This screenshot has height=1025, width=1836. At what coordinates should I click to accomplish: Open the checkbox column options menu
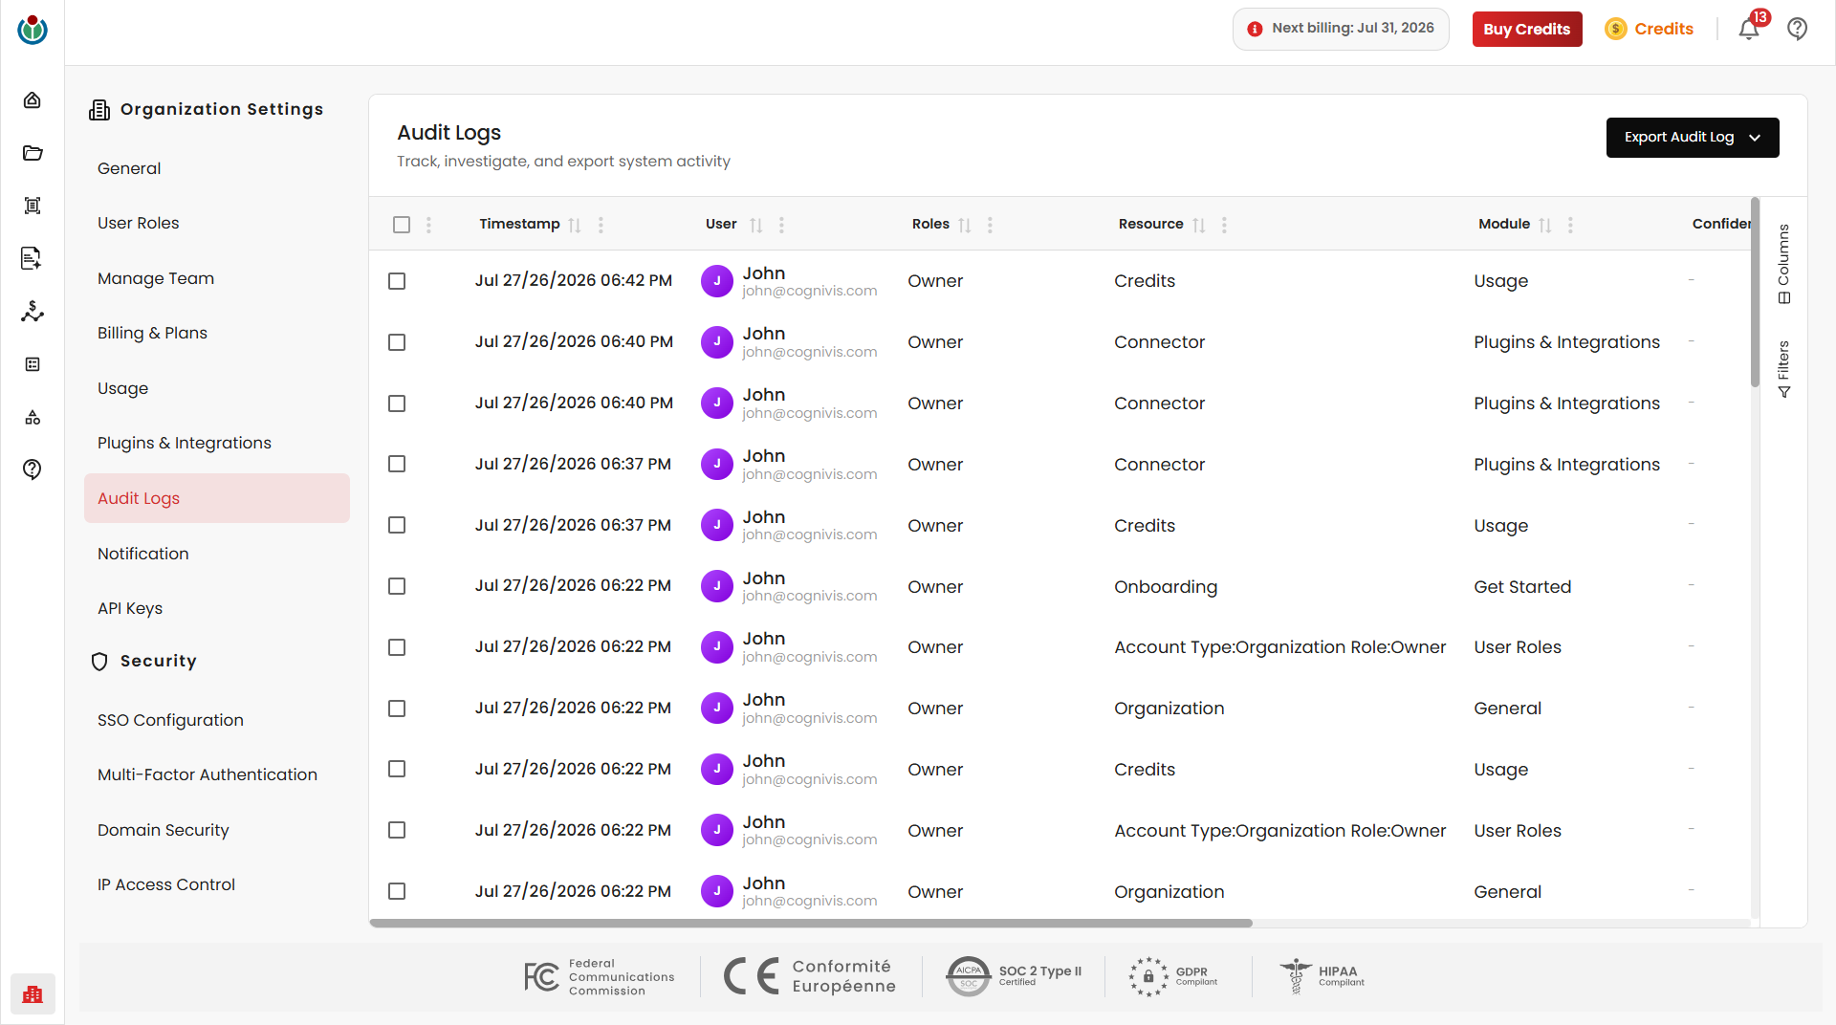click(x=428, y=225)
